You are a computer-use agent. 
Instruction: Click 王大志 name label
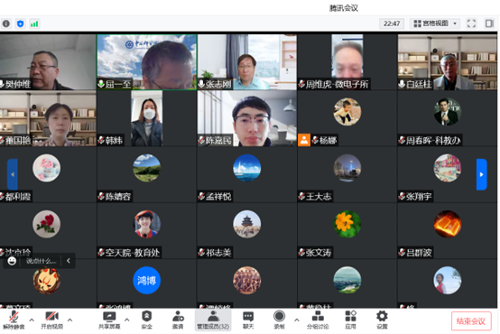[x=319, y=197]
